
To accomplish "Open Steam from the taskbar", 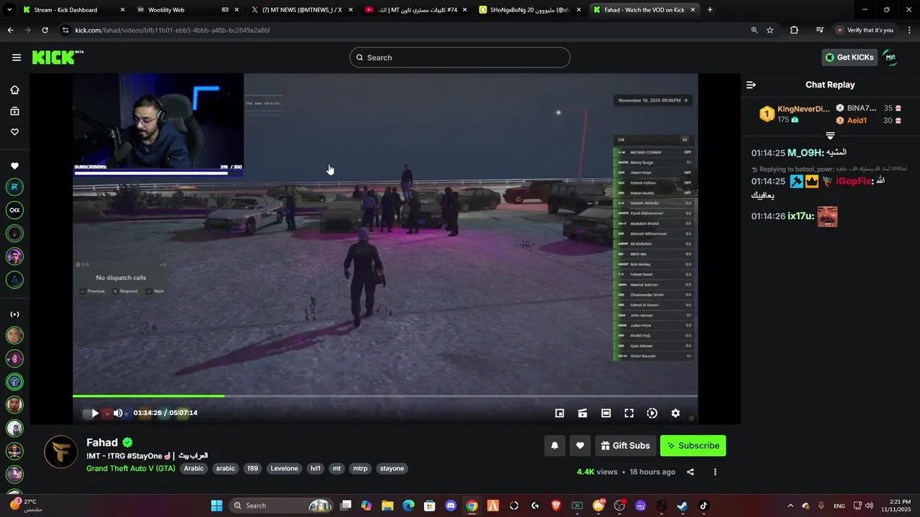I will point(682,506).
